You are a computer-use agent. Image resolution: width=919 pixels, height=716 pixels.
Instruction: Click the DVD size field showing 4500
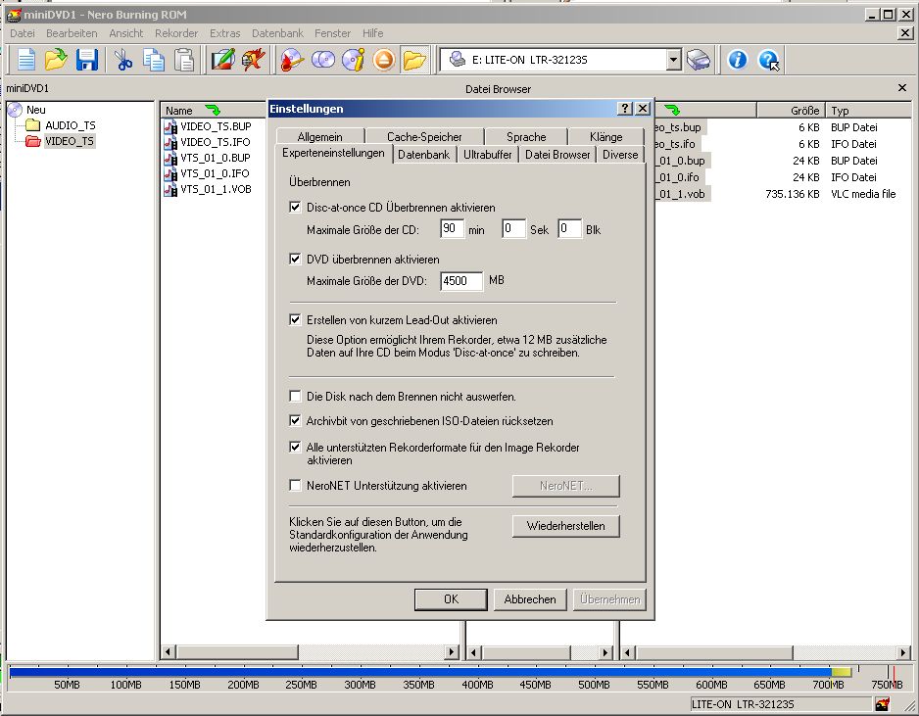click(x=461, y=281)
